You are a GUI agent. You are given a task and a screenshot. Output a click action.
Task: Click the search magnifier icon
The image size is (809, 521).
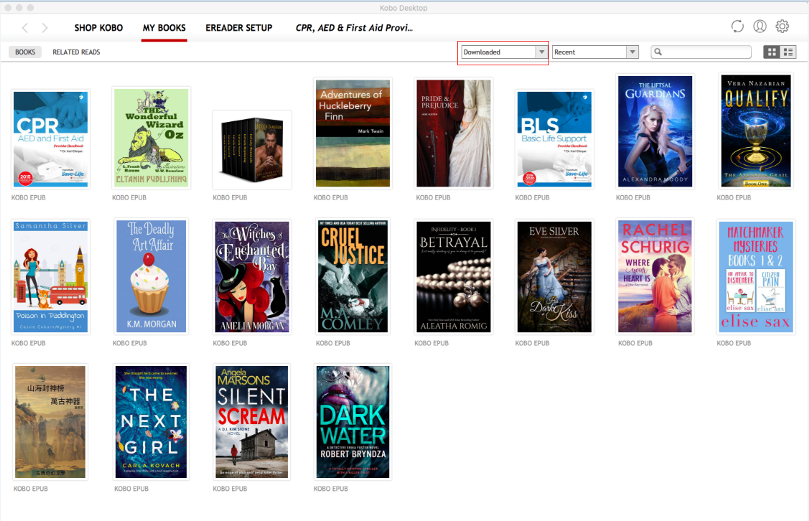click(x=658, y=52)
